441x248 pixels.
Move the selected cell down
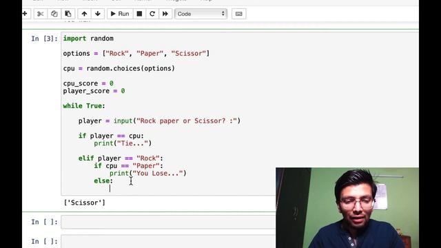click(x=98, y=14)
